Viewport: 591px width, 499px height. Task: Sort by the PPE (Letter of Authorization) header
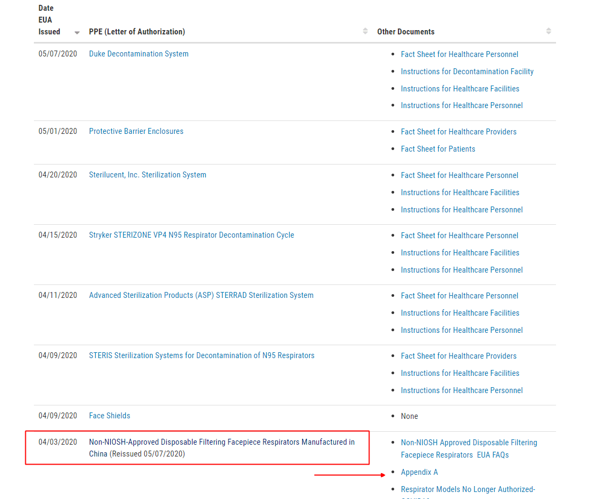tap(137, 32)
